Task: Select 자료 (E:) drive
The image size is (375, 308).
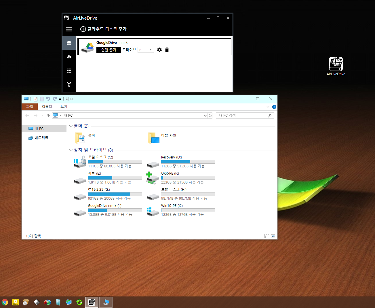Action: (108, 178)
